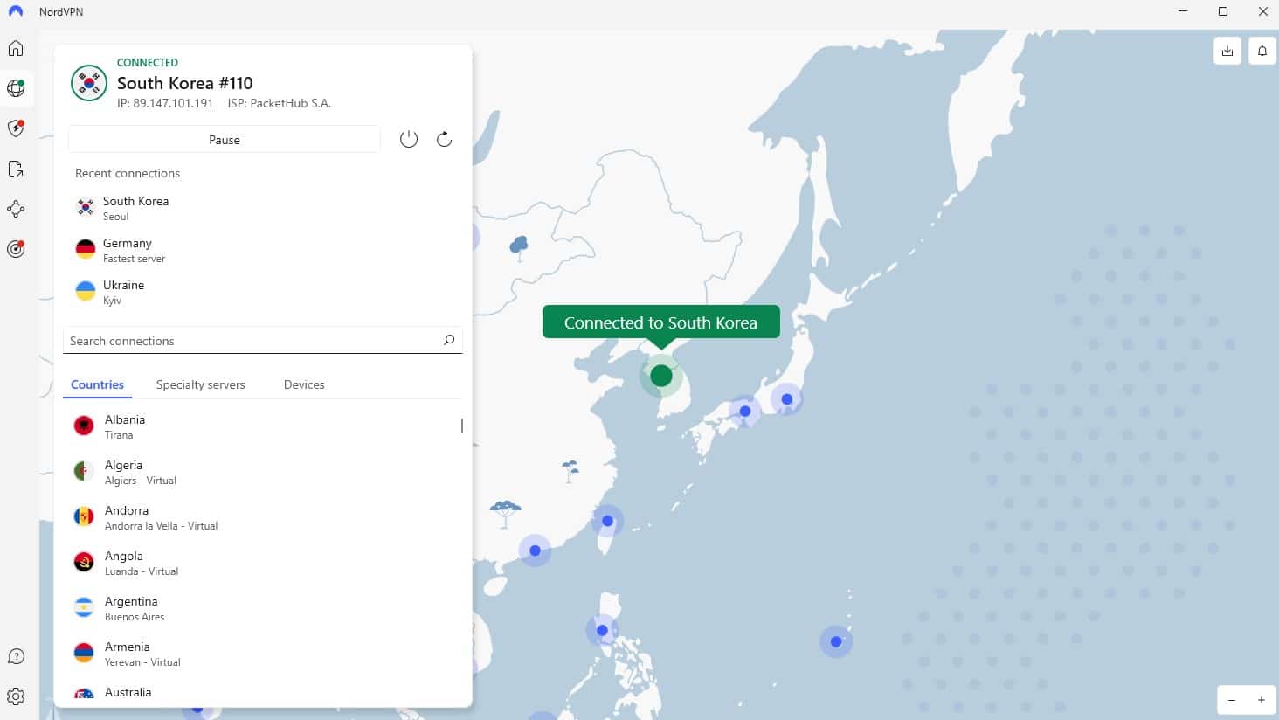Open NordVPN settings gear
Image resolution: width=1279 pixels, height=720 pixels.
click(x=16, y=696)
